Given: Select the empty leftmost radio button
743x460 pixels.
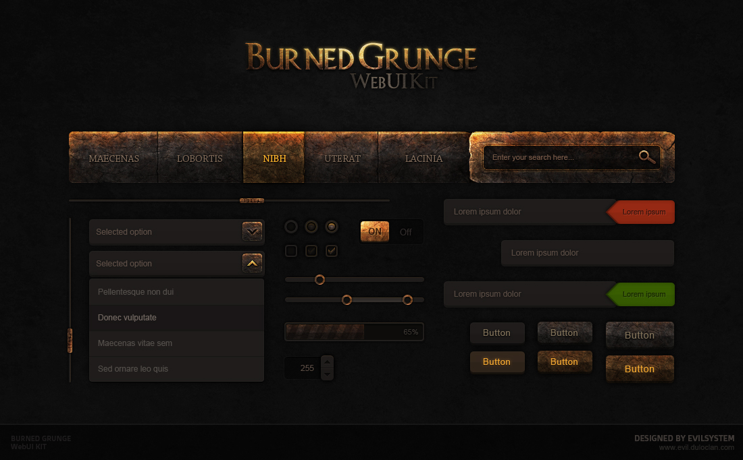Looking at the screenshot, I should [291, 227].
